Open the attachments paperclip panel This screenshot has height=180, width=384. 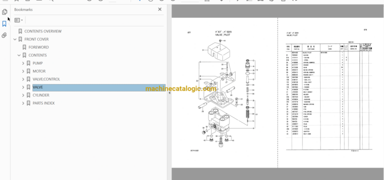pyautogui.click(x=4, y=35)
